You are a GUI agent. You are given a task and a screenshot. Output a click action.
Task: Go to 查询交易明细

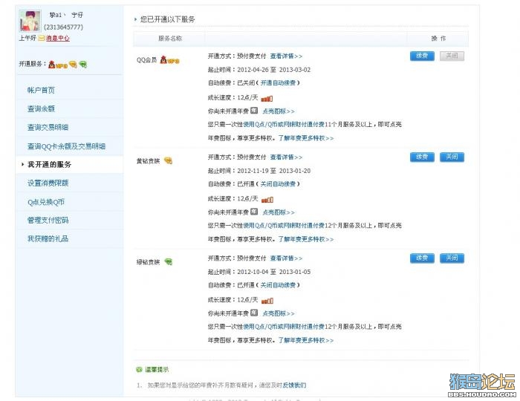click(48, 127)
